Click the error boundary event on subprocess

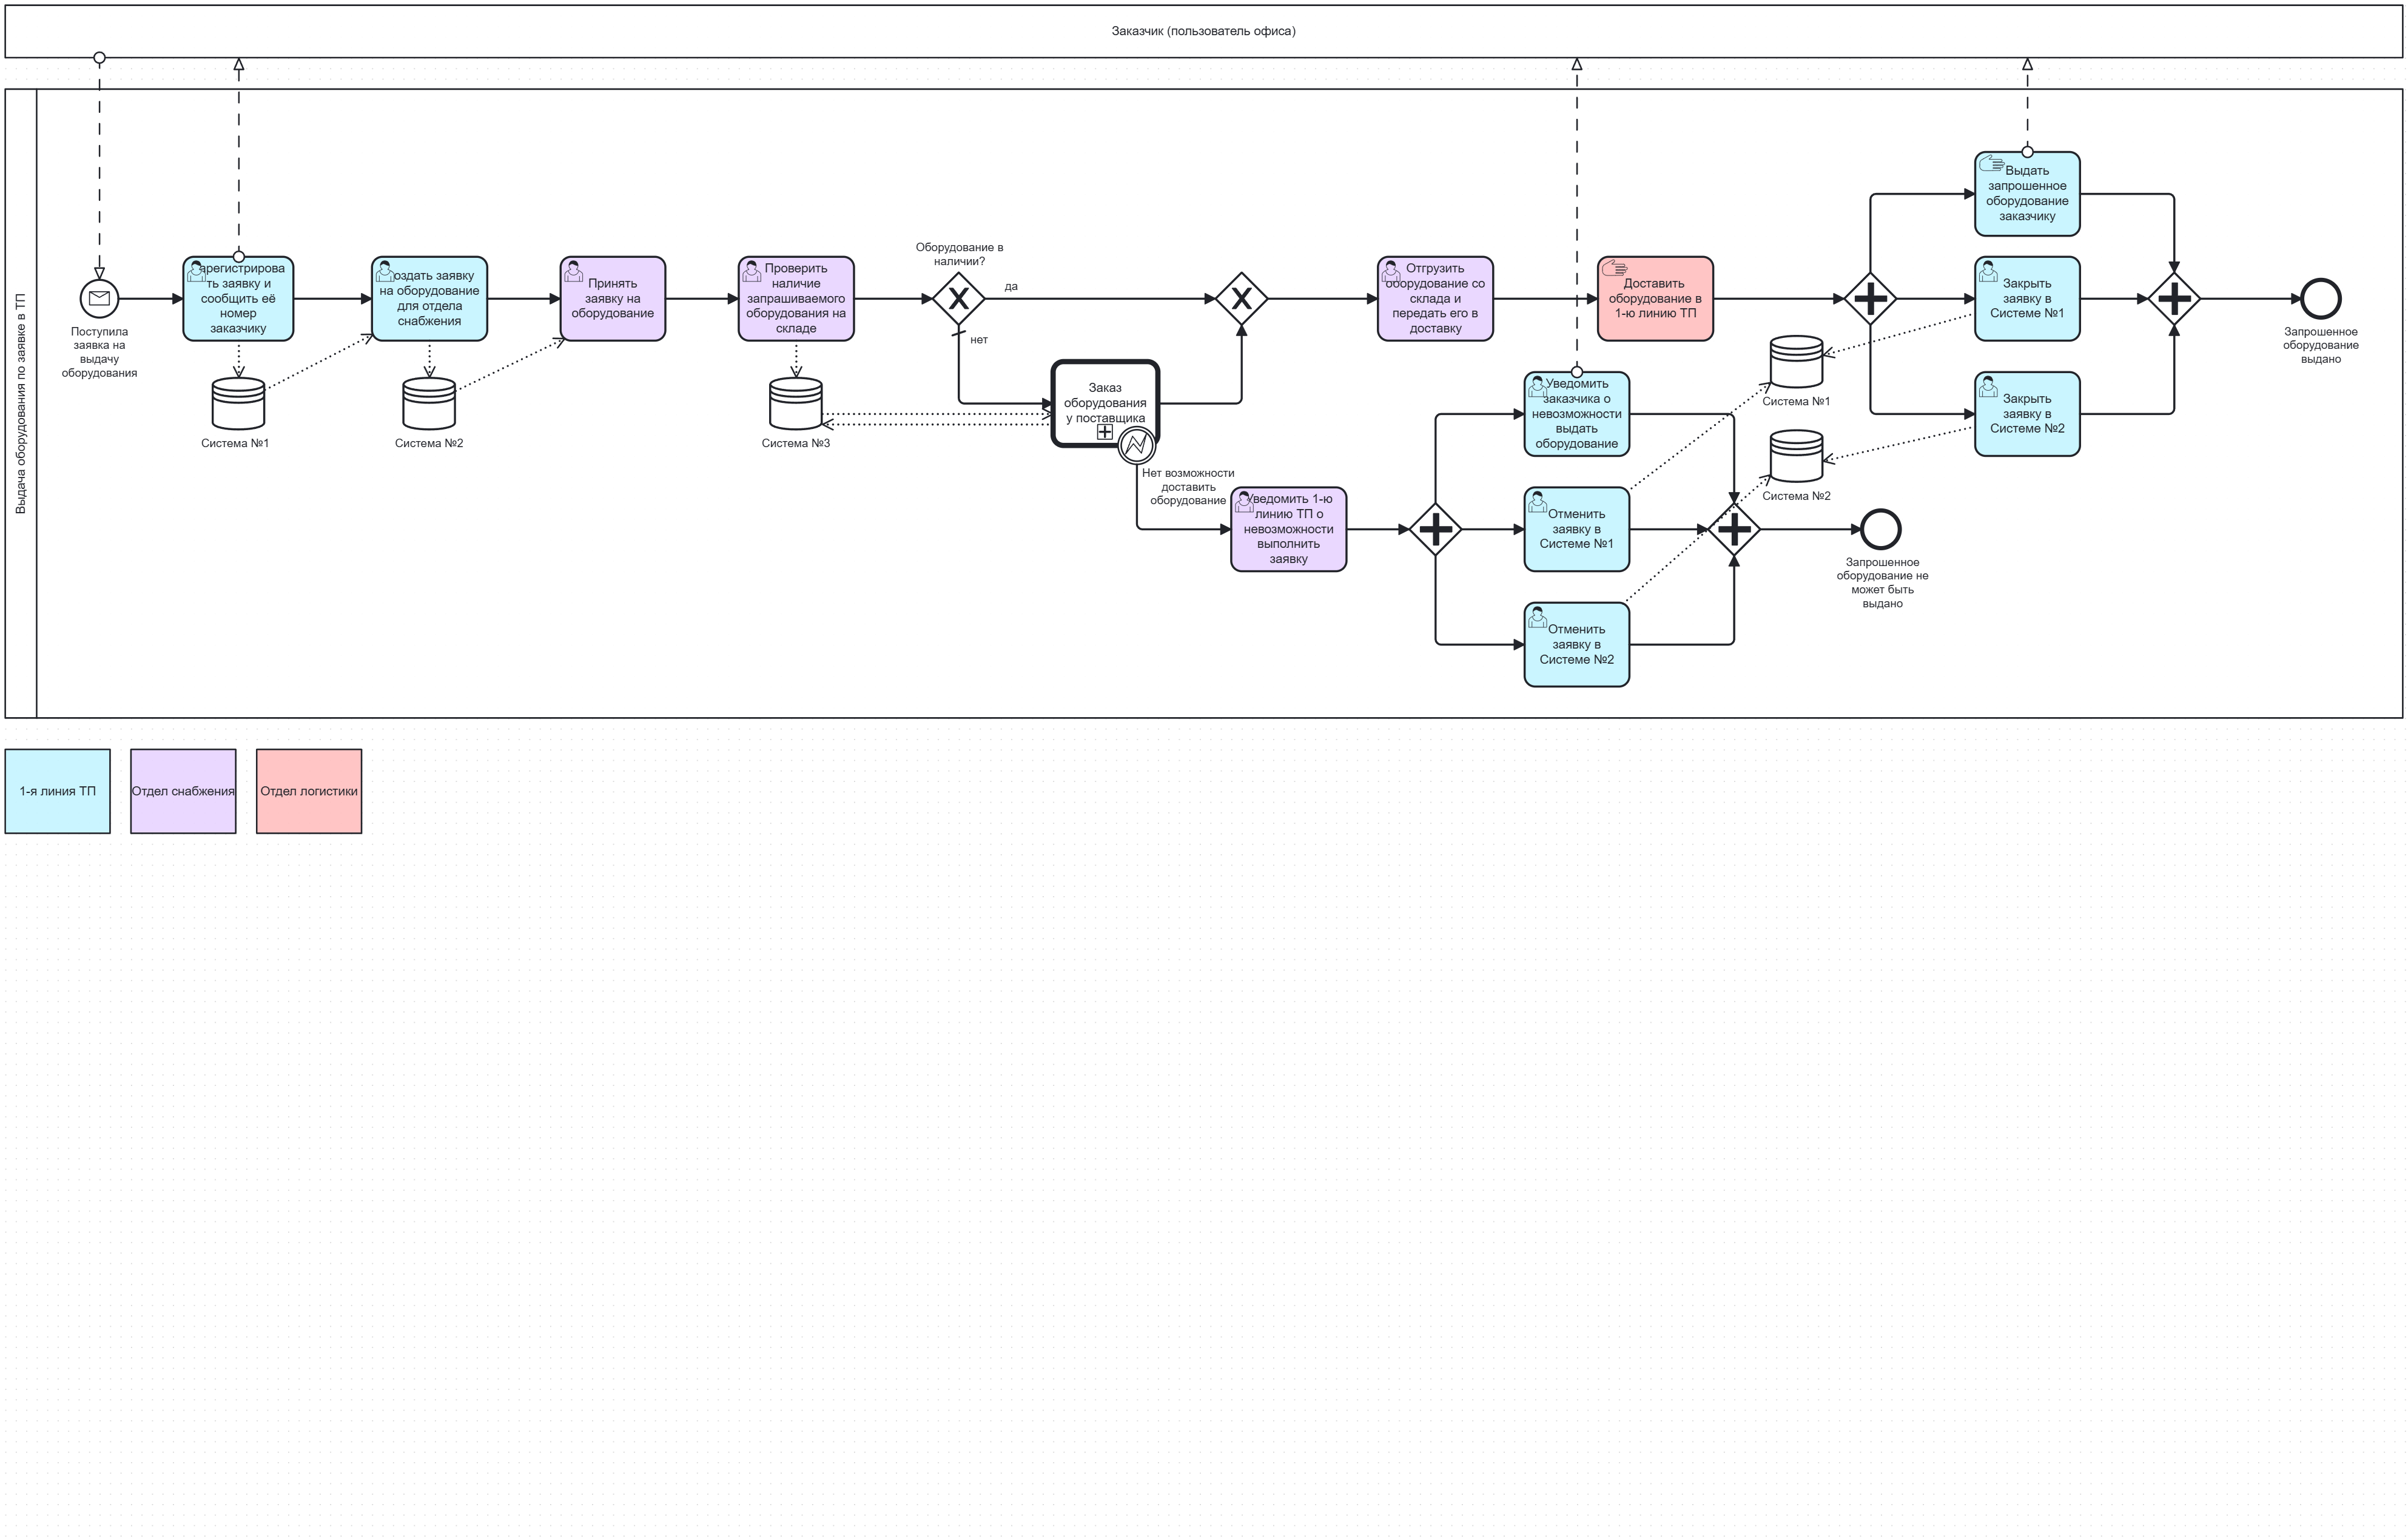tap(1136, 444)
